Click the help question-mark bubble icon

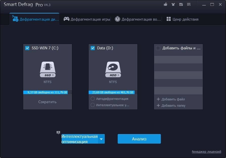click(x=58, y=132)
